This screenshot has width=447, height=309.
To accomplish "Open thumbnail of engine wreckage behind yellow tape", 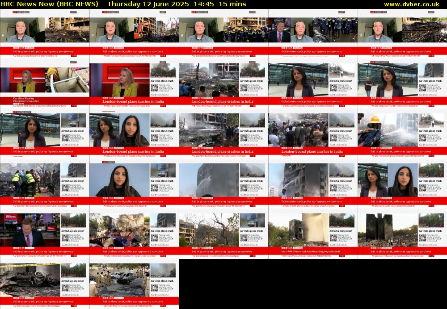I will (45, 284).
